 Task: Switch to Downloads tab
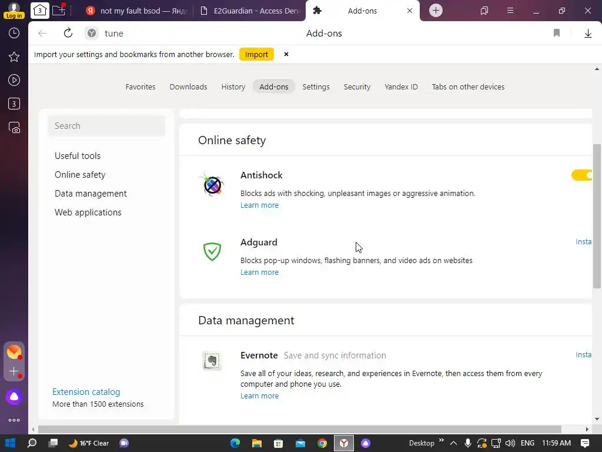pyautogui.click(x=188, y=87)
